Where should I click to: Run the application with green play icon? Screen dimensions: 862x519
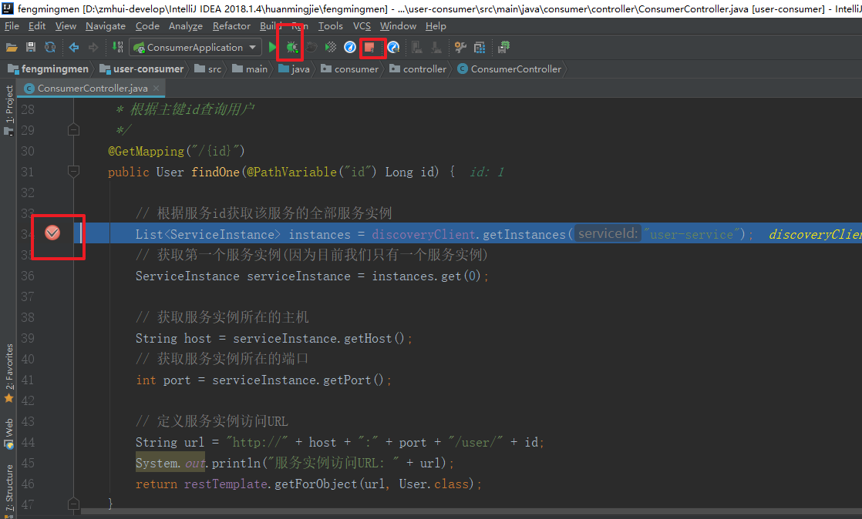[272, 47]
